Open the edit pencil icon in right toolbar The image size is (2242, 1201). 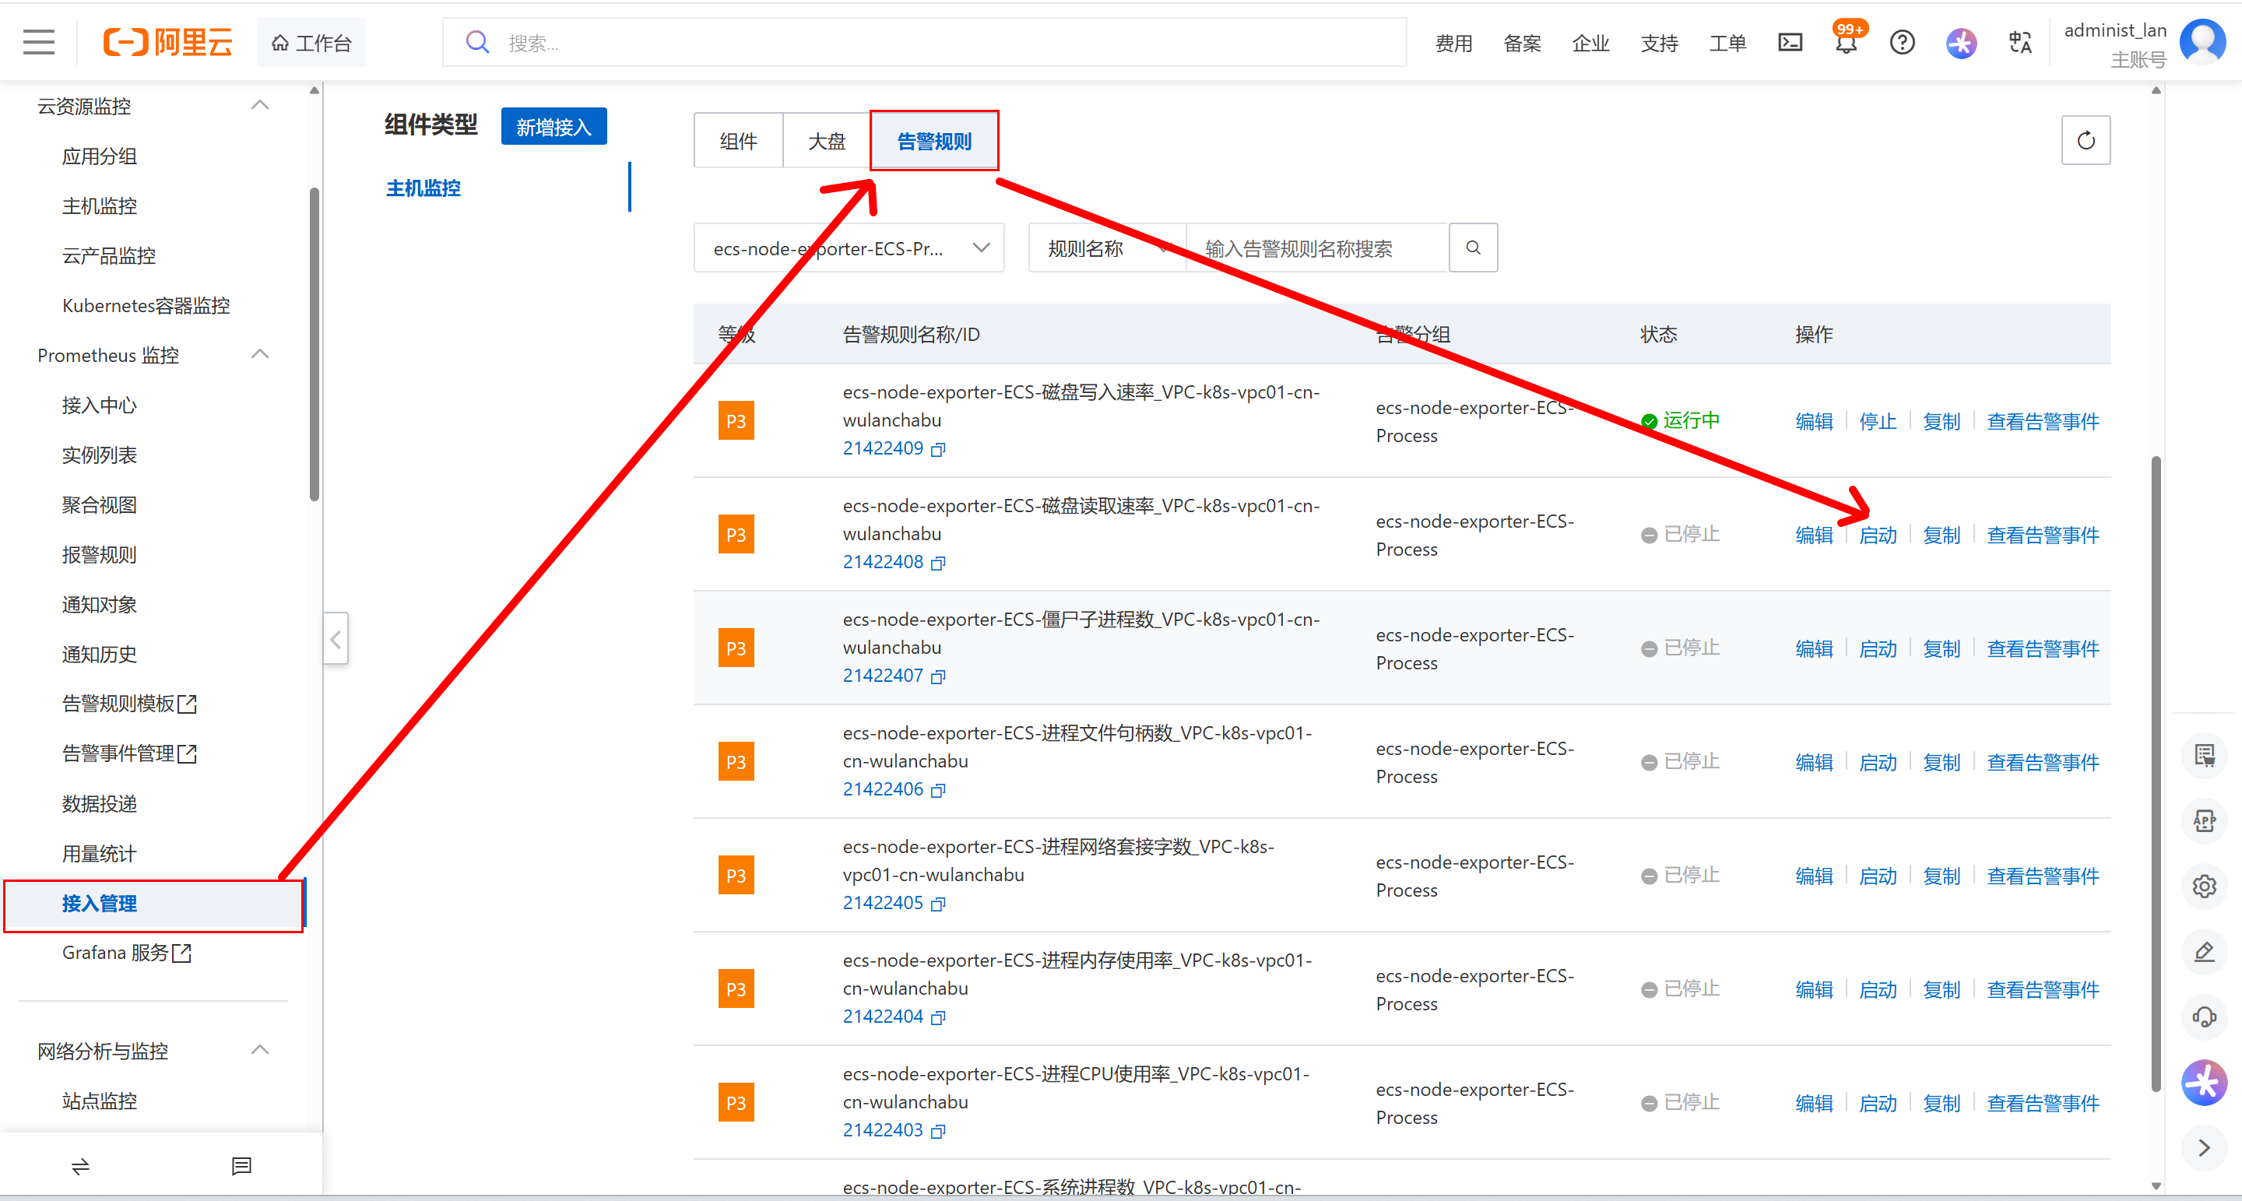click(2204, 951)
